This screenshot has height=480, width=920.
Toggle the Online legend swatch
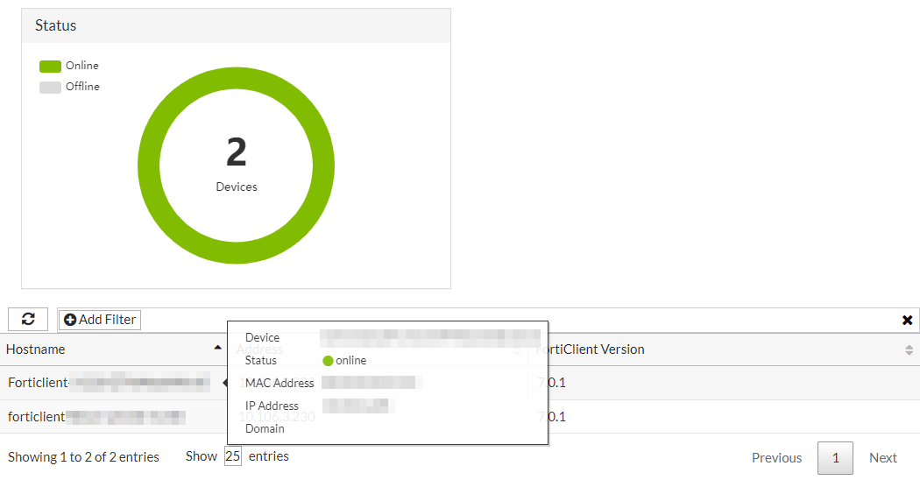51,67
